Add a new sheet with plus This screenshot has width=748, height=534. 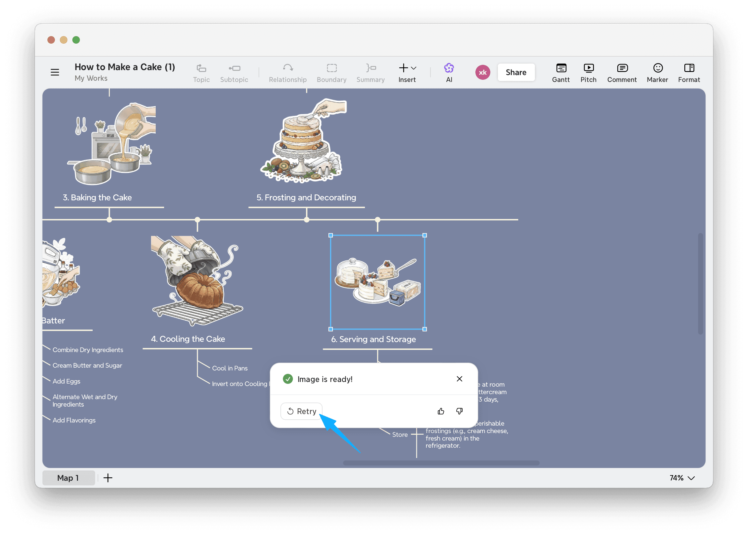pos(108,478)
